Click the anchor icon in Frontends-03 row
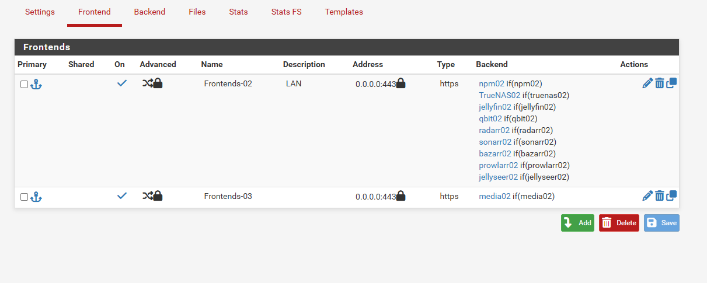This screenshot has width=707, height=283. 36,197
